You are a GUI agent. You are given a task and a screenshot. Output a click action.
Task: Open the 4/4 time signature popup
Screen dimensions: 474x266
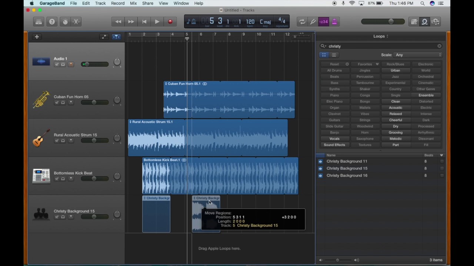[x=282, y=21]
